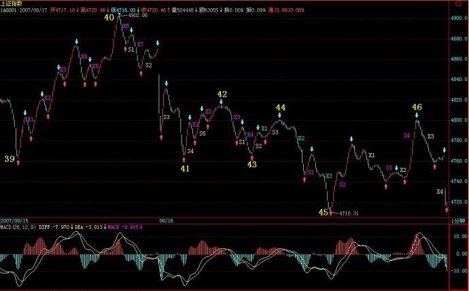Open the 1分钟 period selector
469x291 pixels.
click(x=459, y=220)
